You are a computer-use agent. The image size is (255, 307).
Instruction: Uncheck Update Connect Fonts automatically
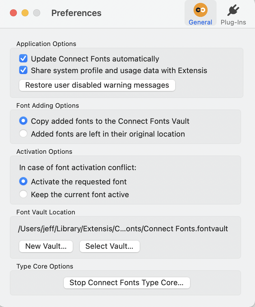click(x=23, y=58)
